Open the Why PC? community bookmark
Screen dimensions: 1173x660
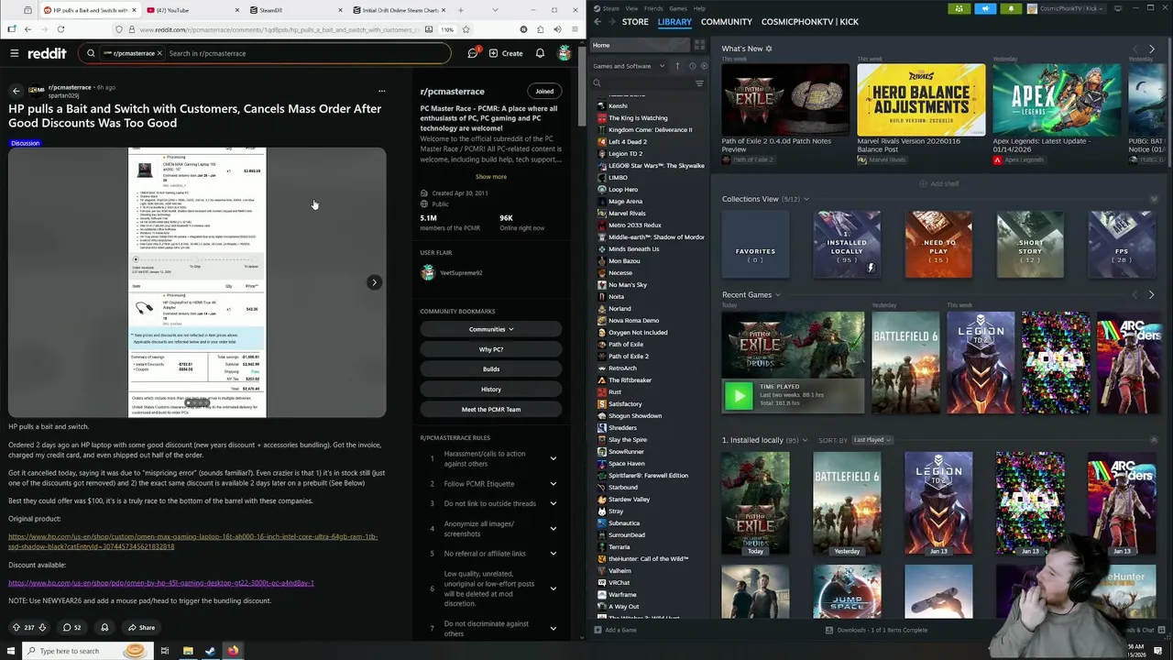click(x=491, y=349)
